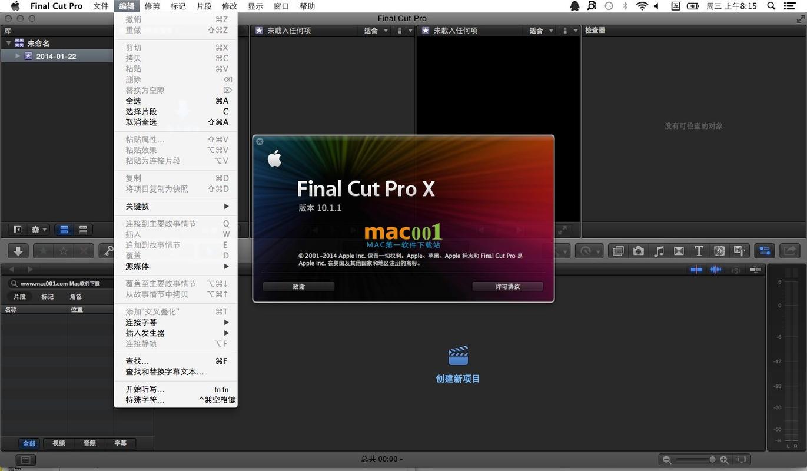This screenshot has width=807, height=471.
Task: Click the Share arrow icon in toolbar
Action: [x=791, y=251]
